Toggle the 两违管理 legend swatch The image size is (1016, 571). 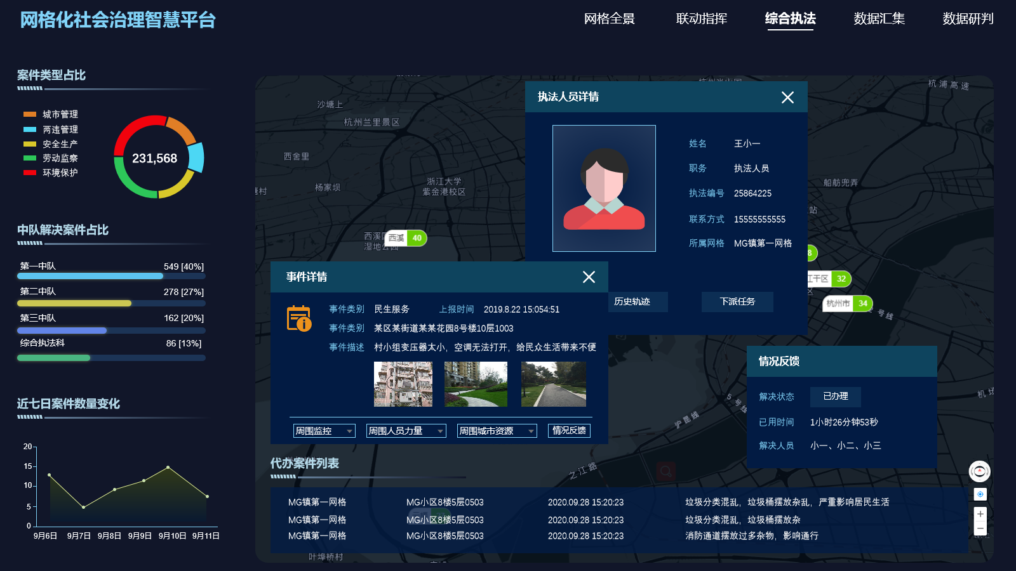[x=30, y=129]
